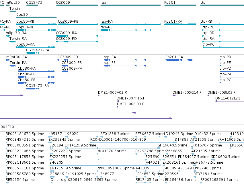Open the DME1-008I09.F clone label
Screen dimensions: 244x184
click(x=130, y=104)
